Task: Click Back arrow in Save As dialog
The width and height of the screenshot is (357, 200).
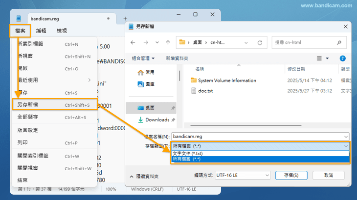Action: pos(133,42)
